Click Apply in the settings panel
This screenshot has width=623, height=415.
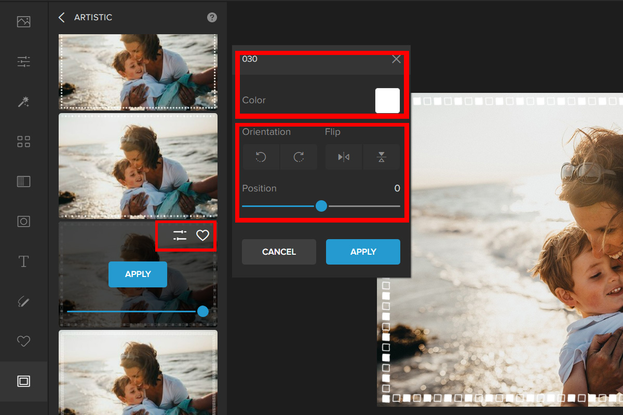[x=363, y=252]
